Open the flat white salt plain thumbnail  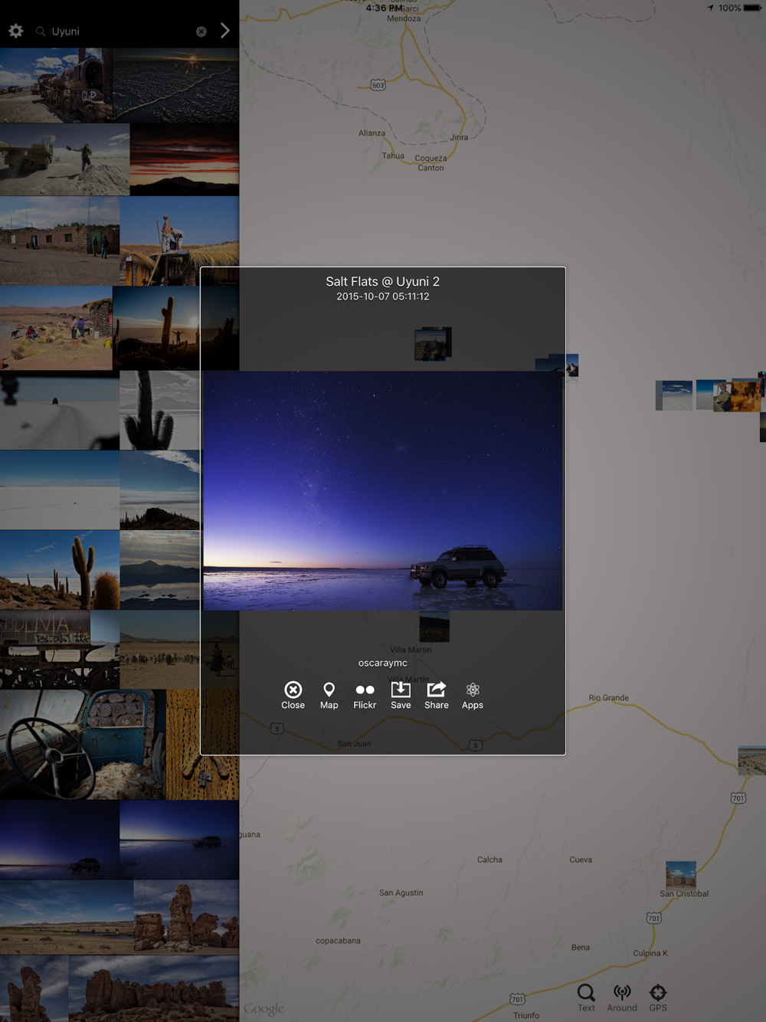[60, 490]
